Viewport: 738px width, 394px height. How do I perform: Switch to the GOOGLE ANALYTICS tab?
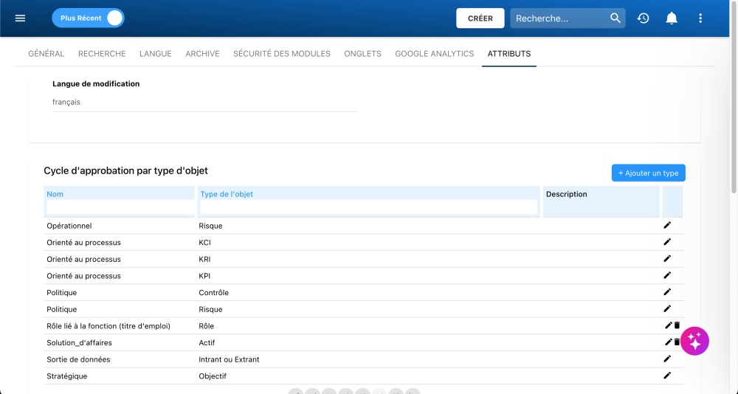coord(435,54)
